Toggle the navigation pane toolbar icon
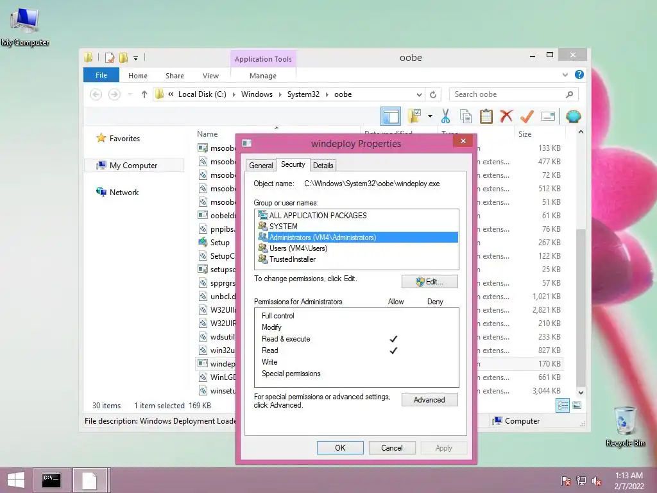Image resolution: width=657 pixels, height=493 pixels. pyautogui.click(x=391, y=116)
